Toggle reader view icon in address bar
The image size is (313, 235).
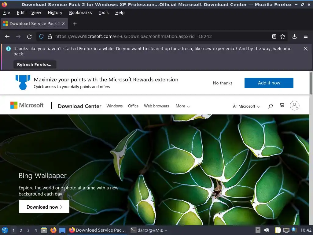(x=274, y=36)
